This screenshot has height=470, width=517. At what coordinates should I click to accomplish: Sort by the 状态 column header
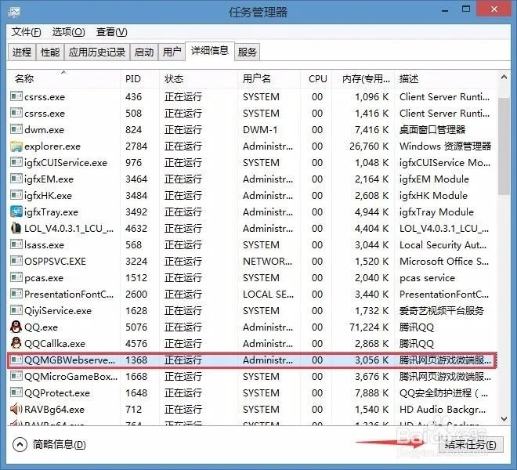coord(198,79)
